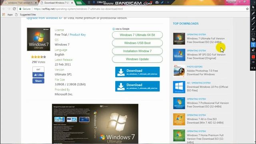Select the cursor tool in Bandicam drawing toolbar

253,7
